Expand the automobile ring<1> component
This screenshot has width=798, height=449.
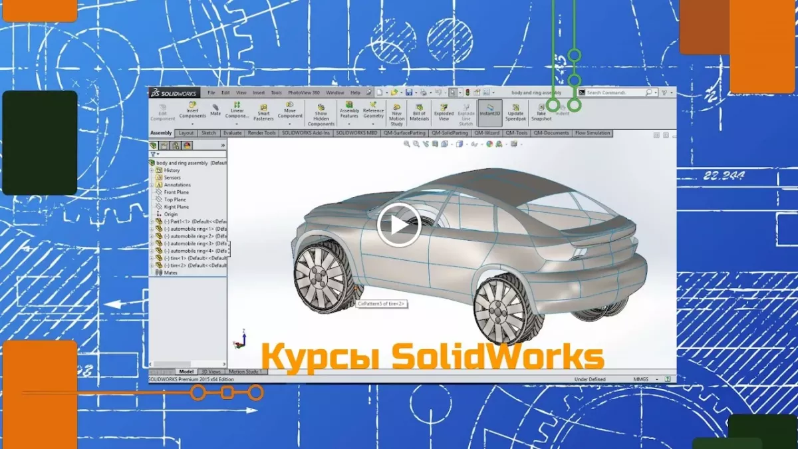(152, 229)
